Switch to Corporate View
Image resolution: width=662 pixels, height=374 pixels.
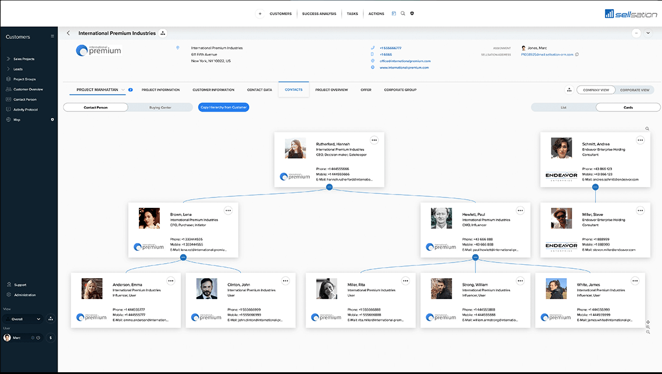(x=635, y=90)
